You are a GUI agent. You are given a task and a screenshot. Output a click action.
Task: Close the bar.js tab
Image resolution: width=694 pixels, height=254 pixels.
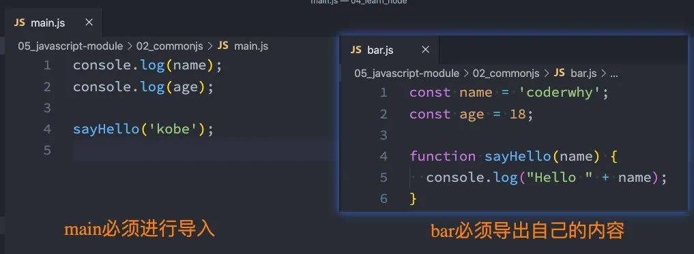(426, 50)
